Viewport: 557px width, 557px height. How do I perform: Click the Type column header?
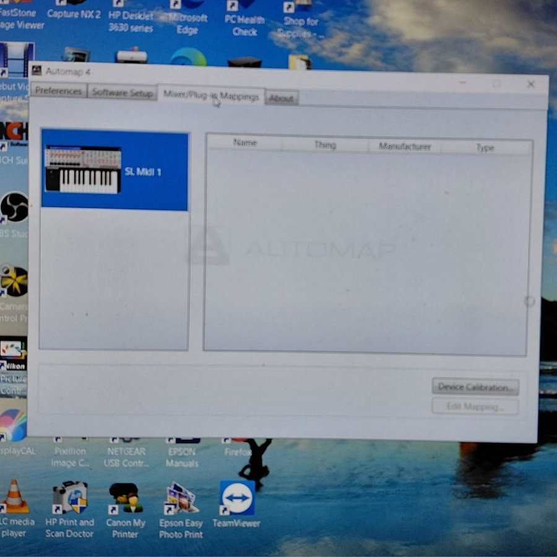point(485,148)
